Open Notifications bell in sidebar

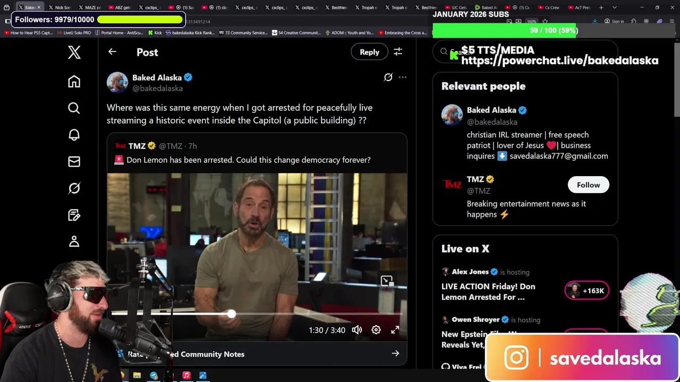coord(74,135)
